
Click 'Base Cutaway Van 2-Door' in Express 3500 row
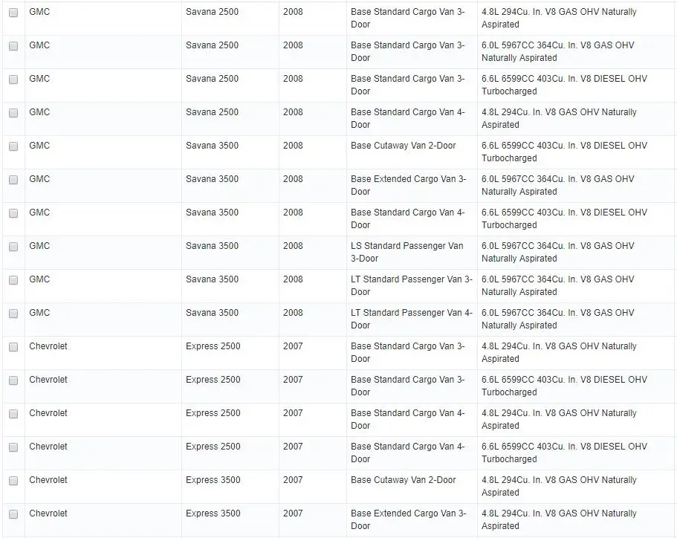click(x=404, y=480)
